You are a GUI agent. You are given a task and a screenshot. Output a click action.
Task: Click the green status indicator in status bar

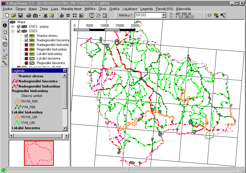tap(3, 170)
